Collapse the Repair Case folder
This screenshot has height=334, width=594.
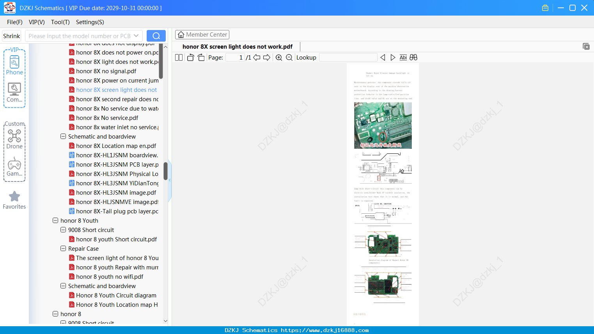[x=63, y=249]
